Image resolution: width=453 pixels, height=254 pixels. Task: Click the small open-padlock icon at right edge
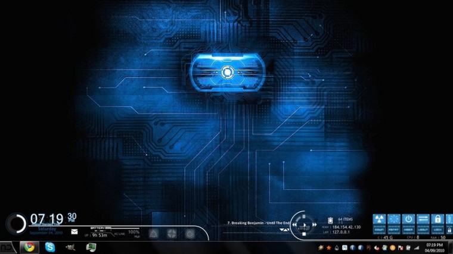449,230
